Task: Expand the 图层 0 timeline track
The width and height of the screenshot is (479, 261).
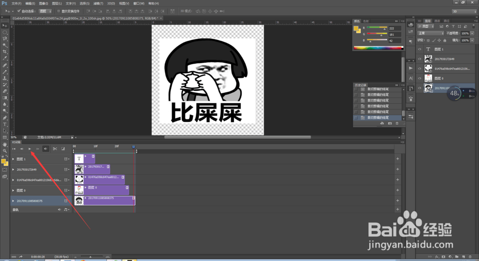Action: click(x=13, y=190)
